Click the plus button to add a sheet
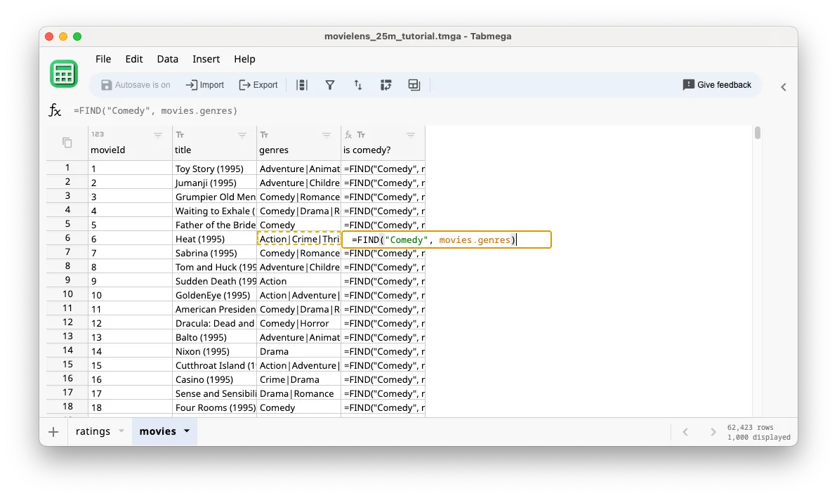This screenshot has width=837, height=498. pos(53,431)
